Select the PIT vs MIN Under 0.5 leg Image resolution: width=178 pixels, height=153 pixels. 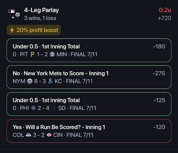coord(89,50)
